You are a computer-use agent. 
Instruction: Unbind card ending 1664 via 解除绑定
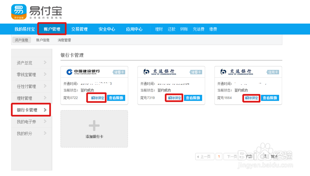tap(251, 98)
